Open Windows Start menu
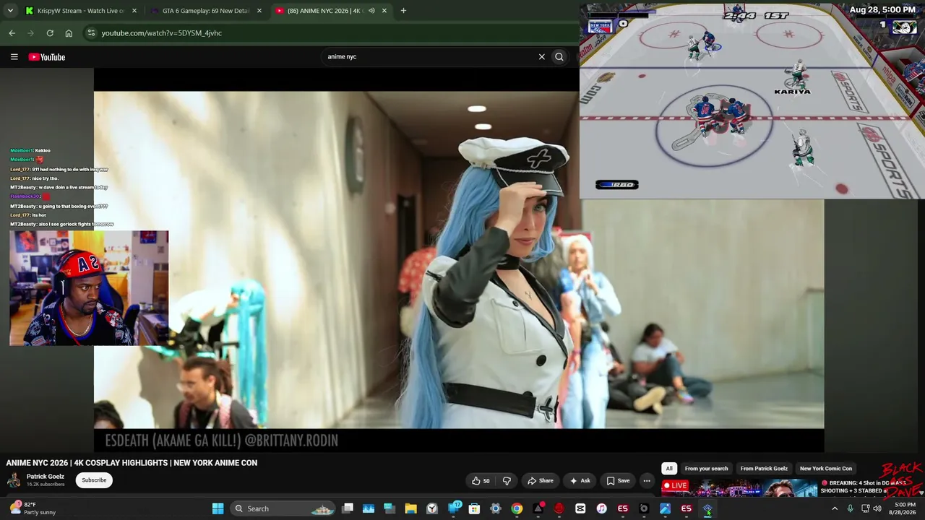 click(218, 508)
